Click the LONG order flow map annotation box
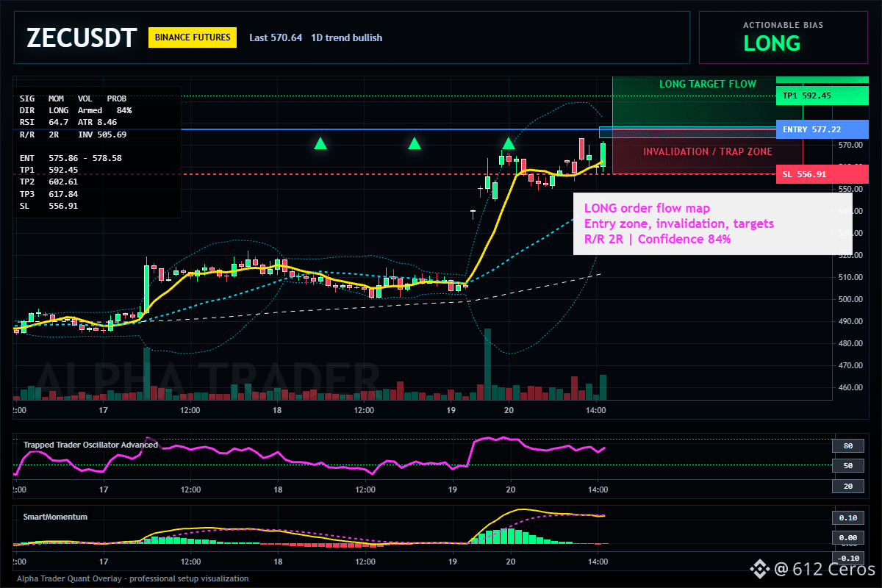This screenshot has width=882, height=588. pyautogui.click(x=712, y=223)
